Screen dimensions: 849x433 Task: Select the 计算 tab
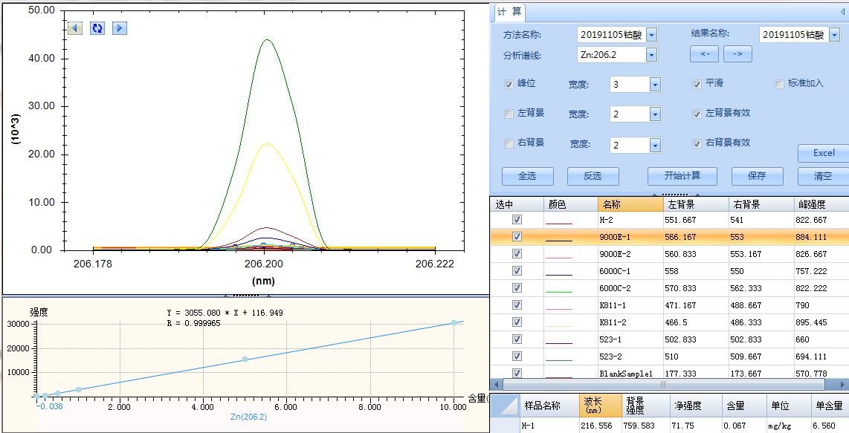[509, 12]
